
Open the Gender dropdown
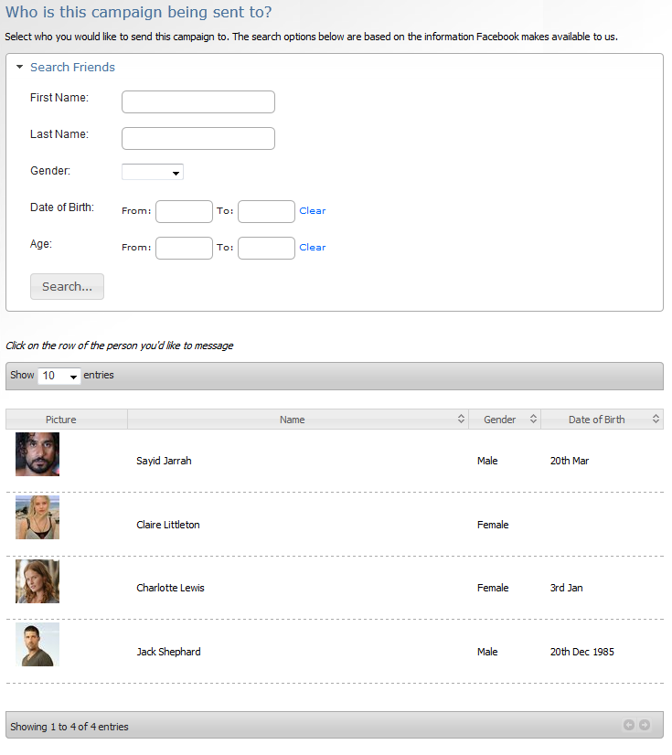coord(152,172)
